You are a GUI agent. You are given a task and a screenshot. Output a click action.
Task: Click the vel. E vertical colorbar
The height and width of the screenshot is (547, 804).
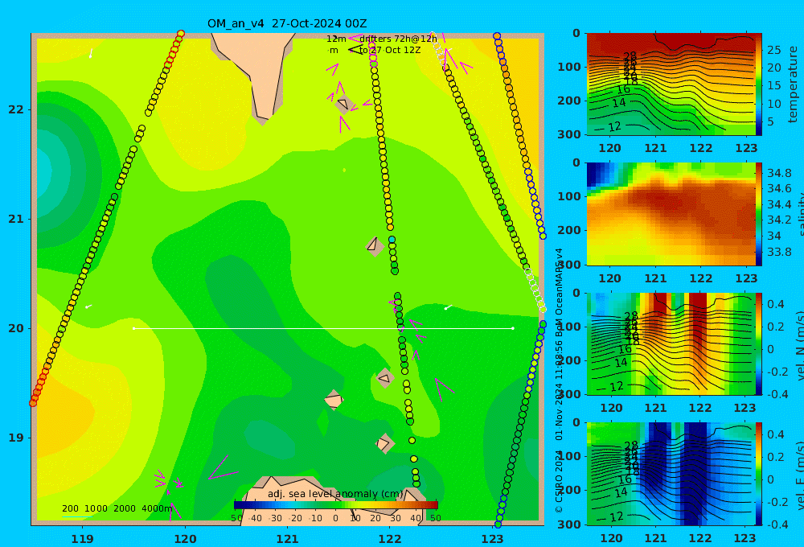(x=759, y=474)
